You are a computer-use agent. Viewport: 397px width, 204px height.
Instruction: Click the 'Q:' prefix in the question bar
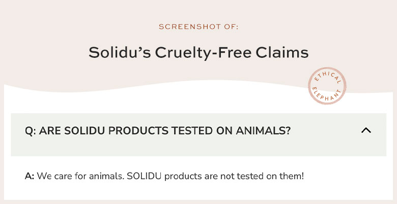point(31,131)
